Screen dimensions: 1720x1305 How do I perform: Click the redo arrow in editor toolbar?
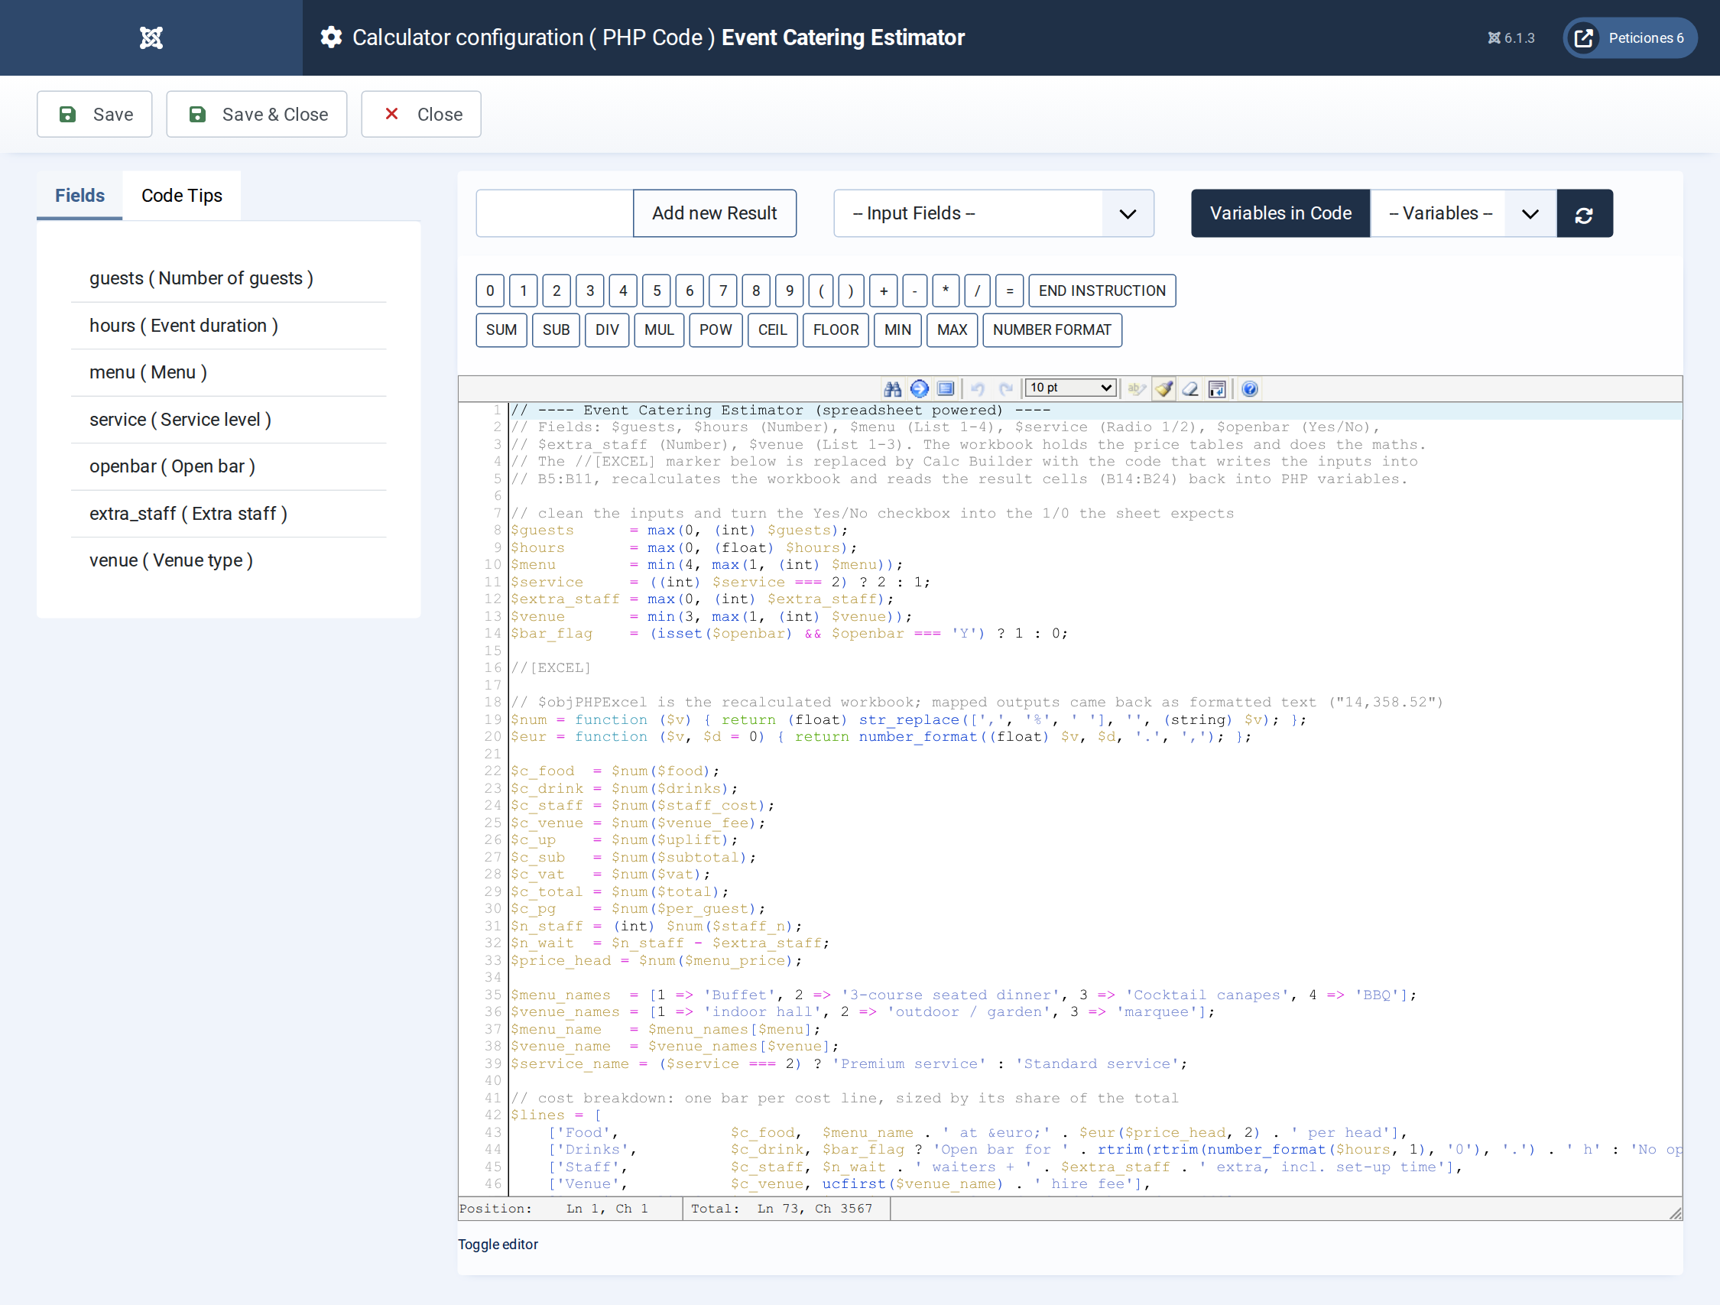1006,389
